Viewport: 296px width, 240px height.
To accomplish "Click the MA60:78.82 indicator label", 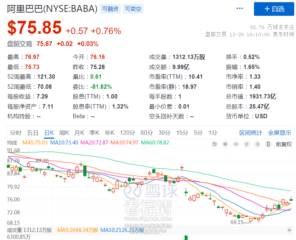I will 155,143.
